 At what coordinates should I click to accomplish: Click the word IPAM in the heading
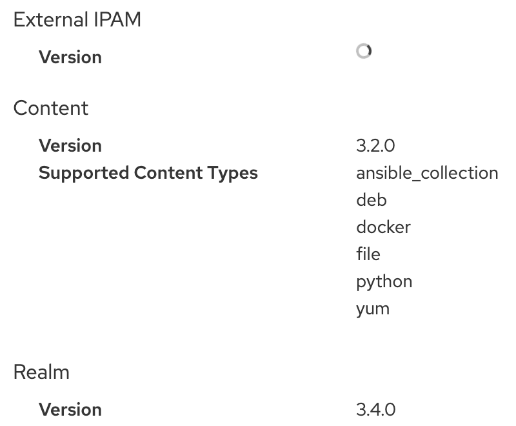[x=117, y=19]
